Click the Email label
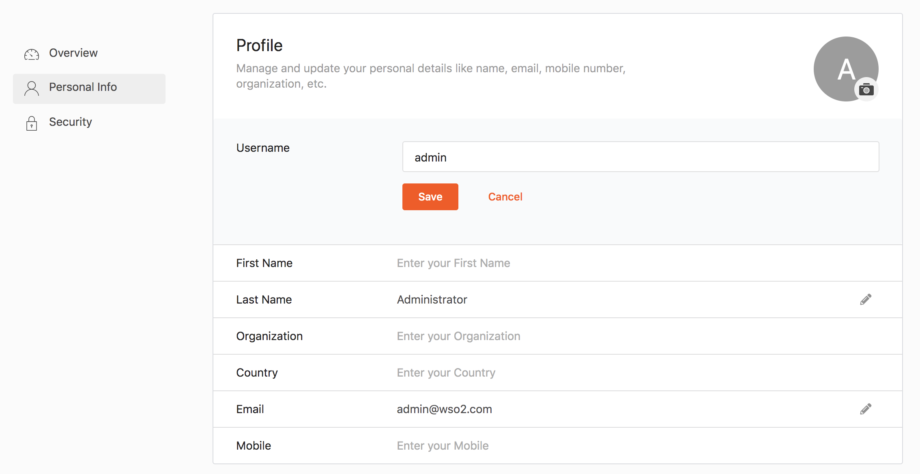920x474 pixels. [x=250, y=409]
